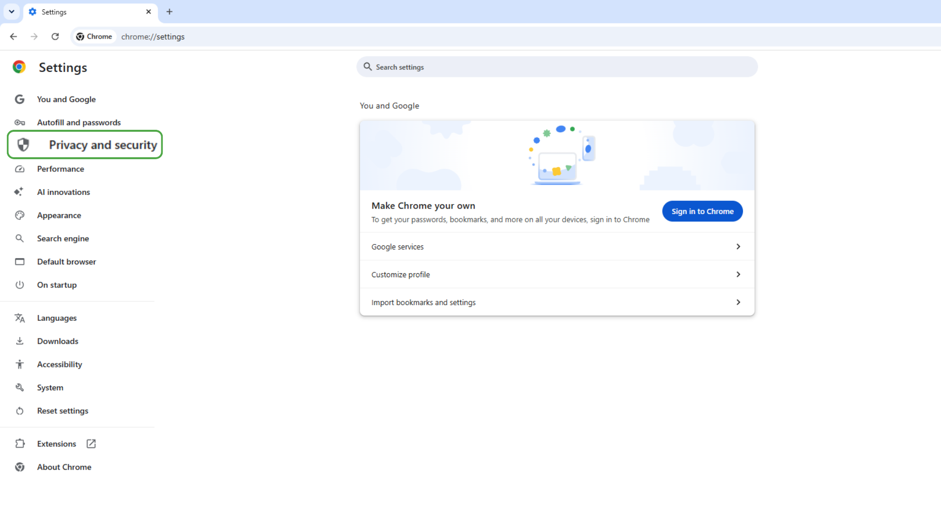Click the puzzle piece Extensions icon

click(x=20, y=444)
